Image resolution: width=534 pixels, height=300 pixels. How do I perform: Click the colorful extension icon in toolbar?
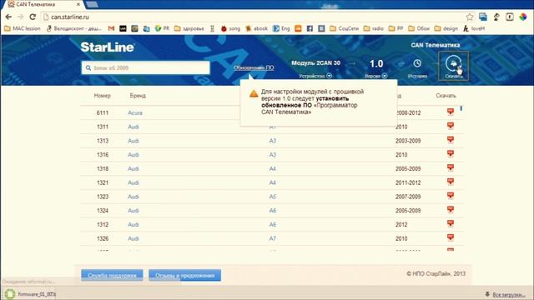click(523, 17)
